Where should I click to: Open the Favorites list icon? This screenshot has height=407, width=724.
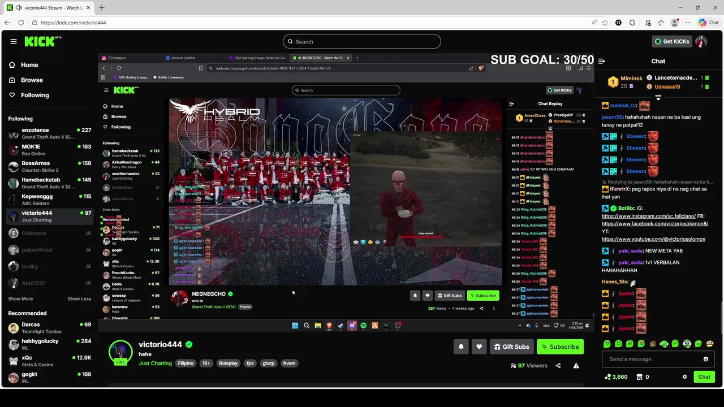pos(661,23)
